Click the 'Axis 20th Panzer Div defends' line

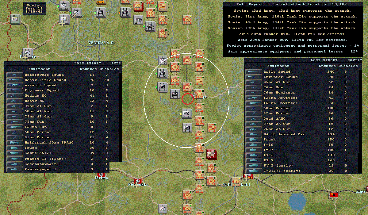pyautogui.click(x=292, y=34)
